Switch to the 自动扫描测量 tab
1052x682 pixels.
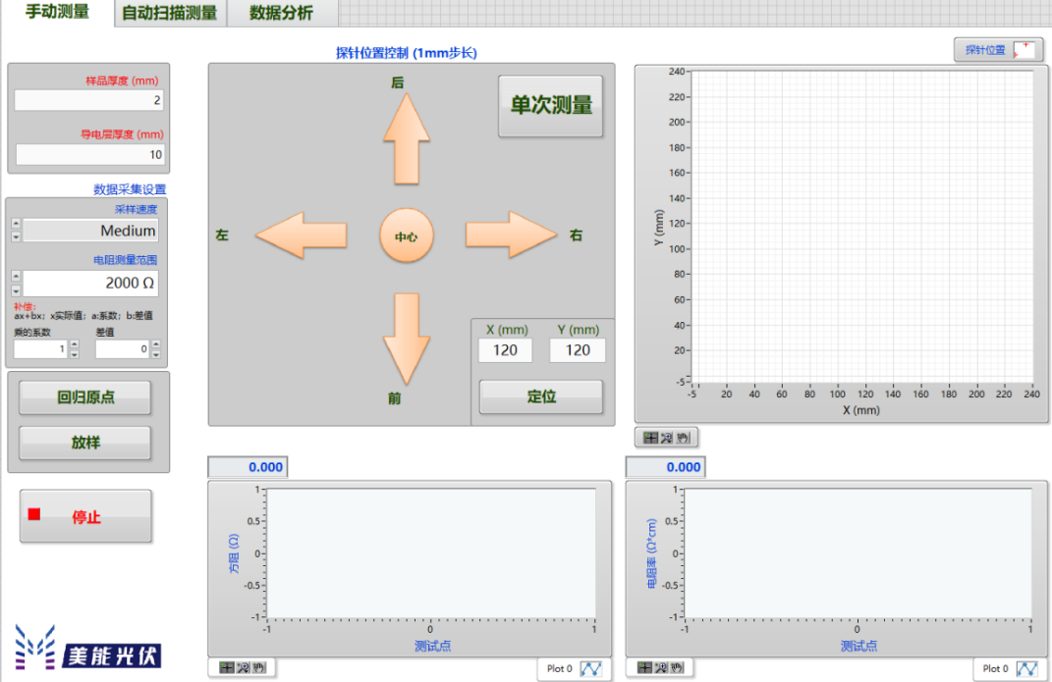pyautogui.click(x=170, y=13)
